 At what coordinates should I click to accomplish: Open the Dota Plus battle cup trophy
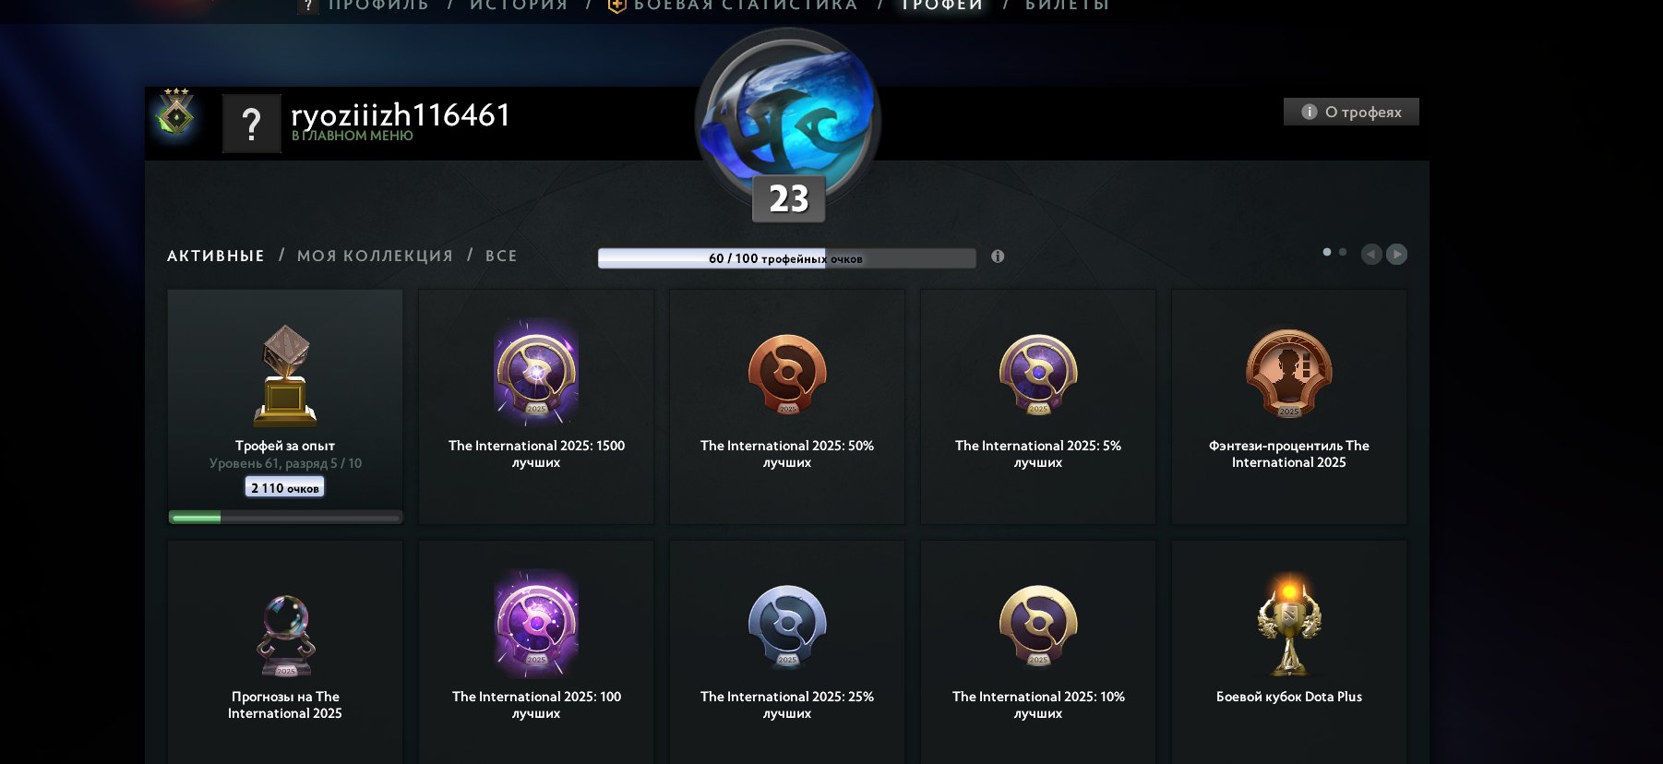pos(1289,652)
